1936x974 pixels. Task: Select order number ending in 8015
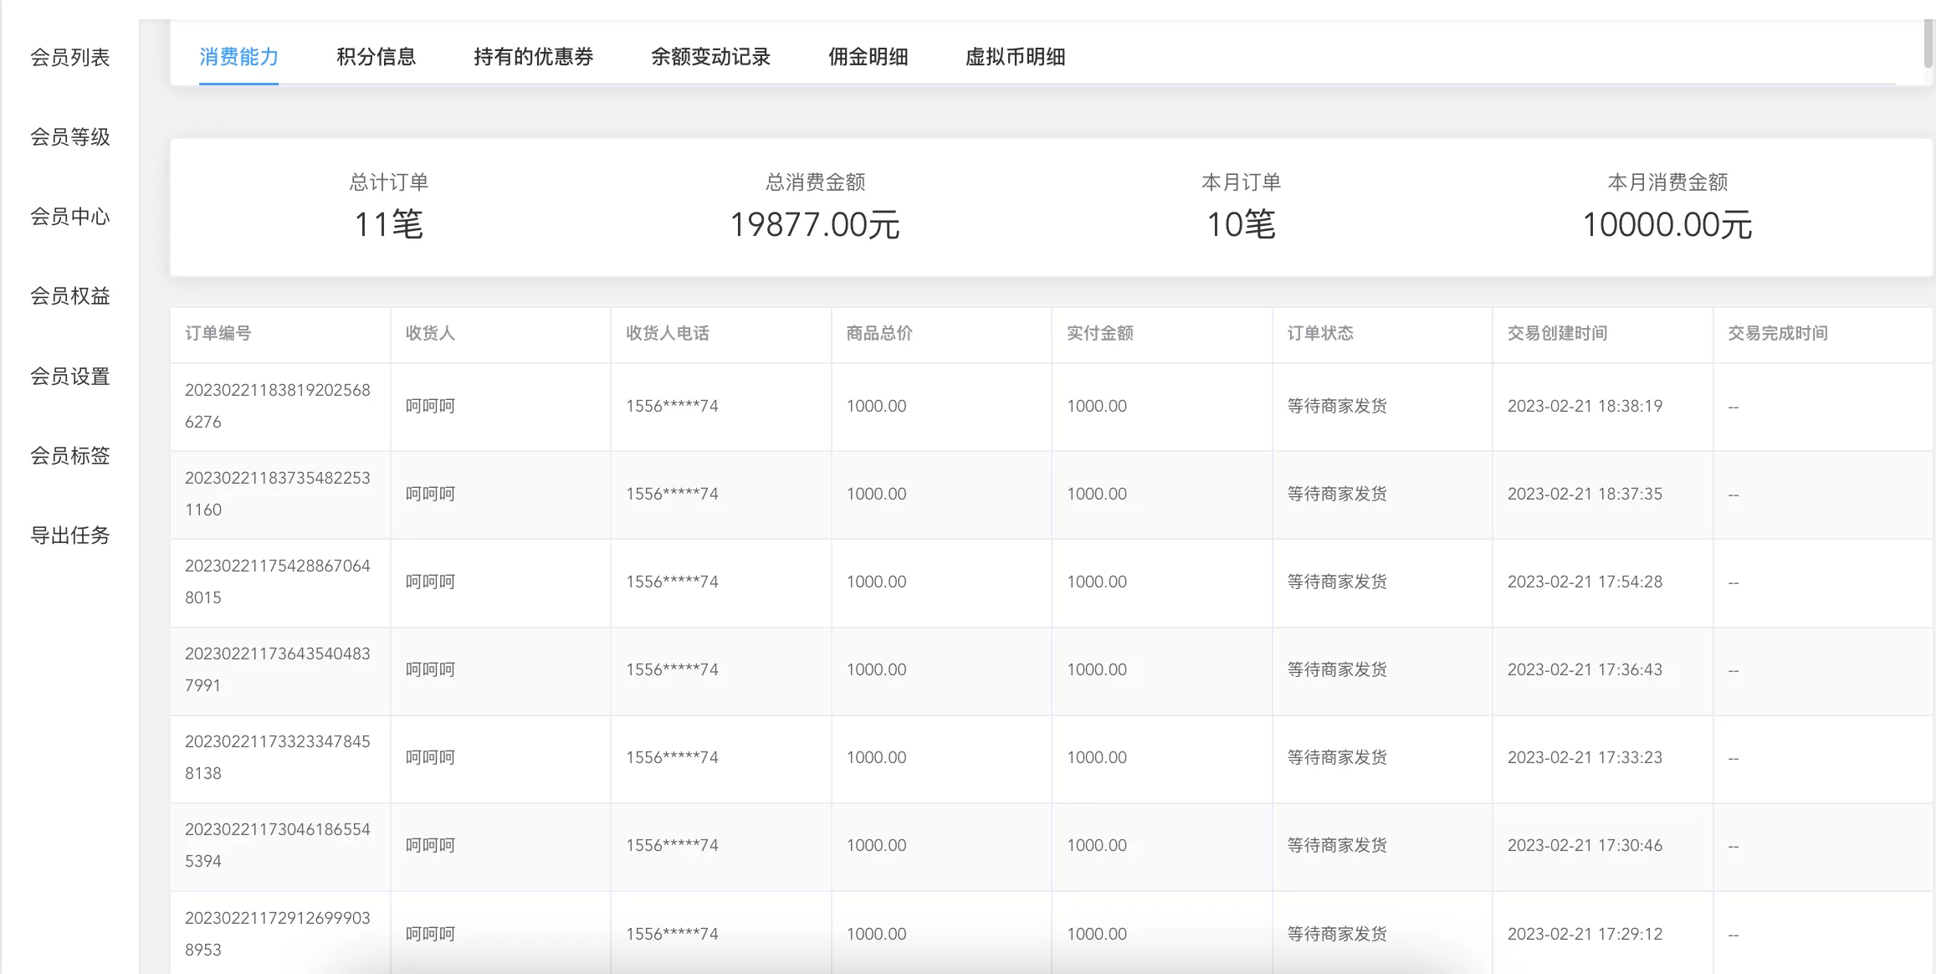pyautogui.click(x=278, y=582)
